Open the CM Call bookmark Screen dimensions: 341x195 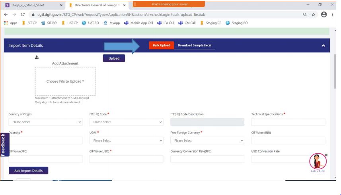point(187,23)
